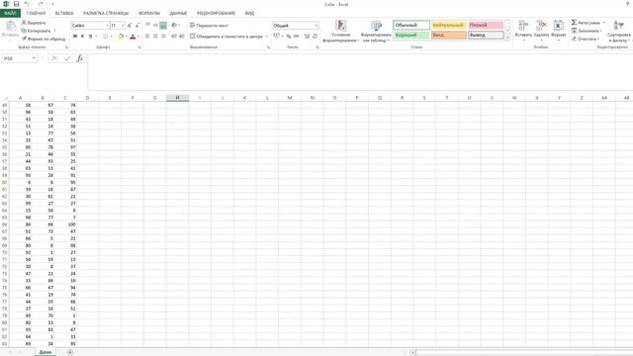The width and height of the screenshot is (633, 356).
Task: Click the fx insert function button
Action: [79, 58]
